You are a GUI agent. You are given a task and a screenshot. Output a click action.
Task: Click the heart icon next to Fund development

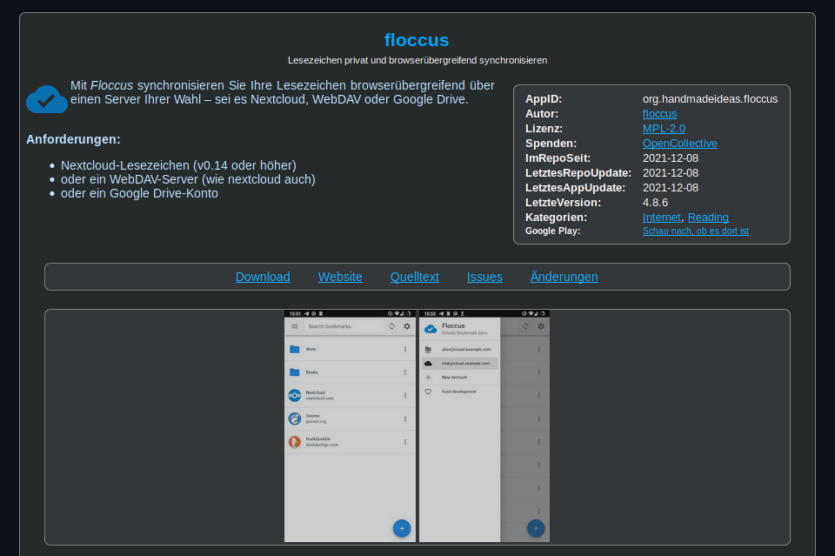pyautogui.click(x=428, y=392)
